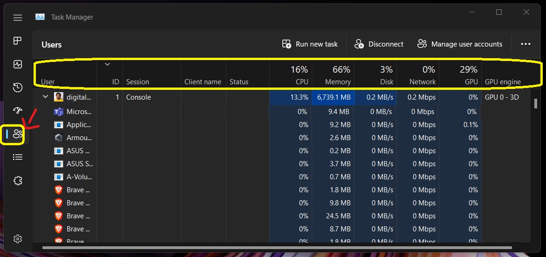Open the hamburger navigation menu
Image resolution: width=546 pixels, height=257 pixels.
tap(18, 17)
